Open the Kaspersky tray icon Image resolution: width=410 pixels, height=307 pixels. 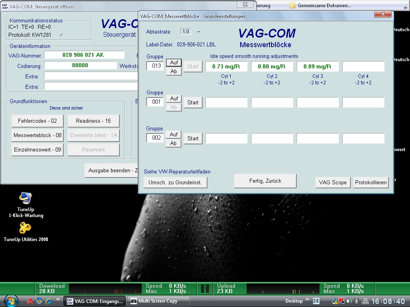coord(342,301)
